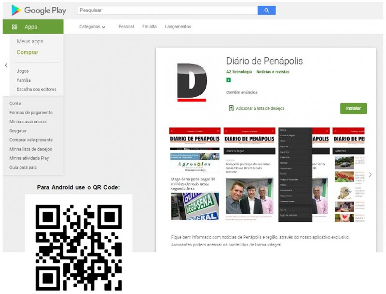Open Escolha dos editores
Viewport: 386px width, 294px height.
(x=37, y=89)
